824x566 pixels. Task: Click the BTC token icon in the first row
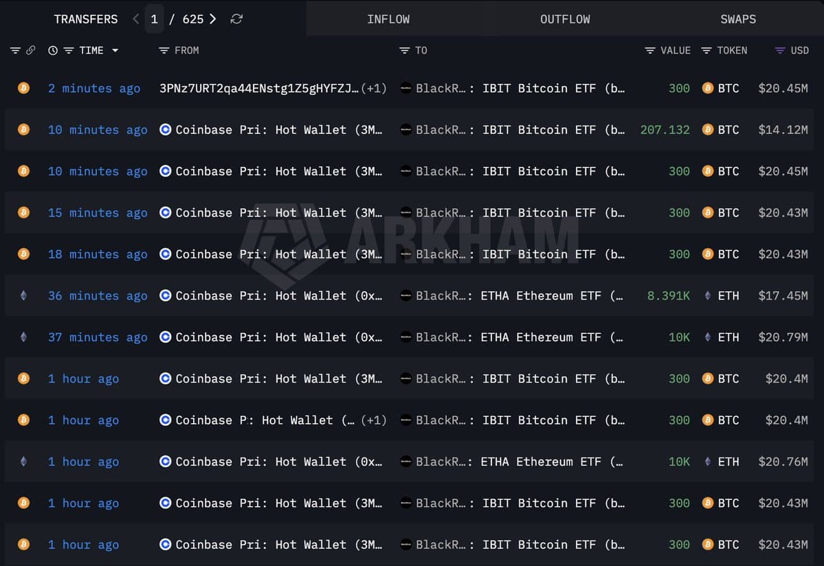[707, 88]
